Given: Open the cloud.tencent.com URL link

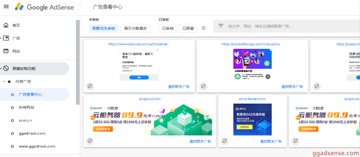Looking at the screenshot, I should tap(252, 99).
